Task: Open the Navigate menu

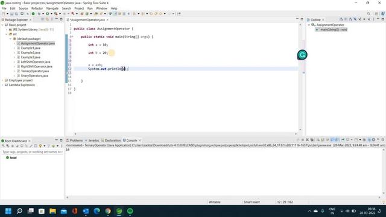Action: pyautogui.click(x=52, y=8)
